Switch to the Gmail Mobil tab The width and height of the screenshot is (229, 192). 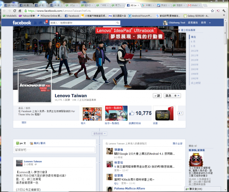pyautogui.click(x=194, y=5)
